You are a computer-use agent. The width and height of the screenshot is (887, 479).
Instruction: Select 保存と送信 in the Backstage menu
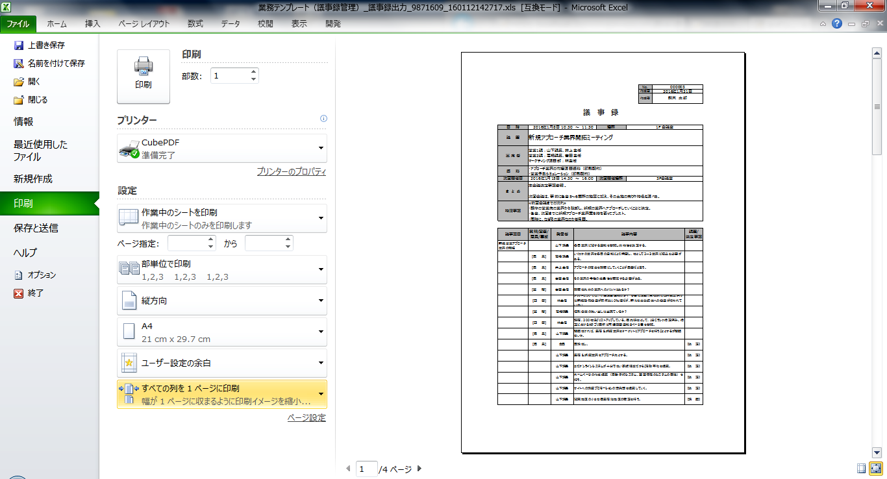(36, 228)
